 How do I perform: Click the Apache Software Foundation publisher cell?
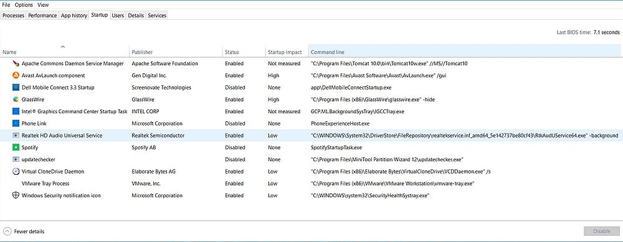pyautogui.click(x=164, y=63)
